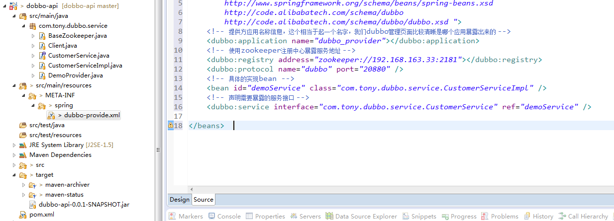Open the Call Hierarchy view tab
The image size is (614, 221).
point(583,216)
